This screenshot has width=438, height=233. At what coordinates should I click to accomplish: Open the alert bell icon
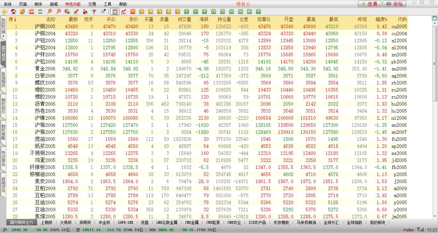(x=85, y=12)
